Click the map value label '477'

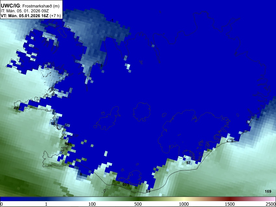17,108
